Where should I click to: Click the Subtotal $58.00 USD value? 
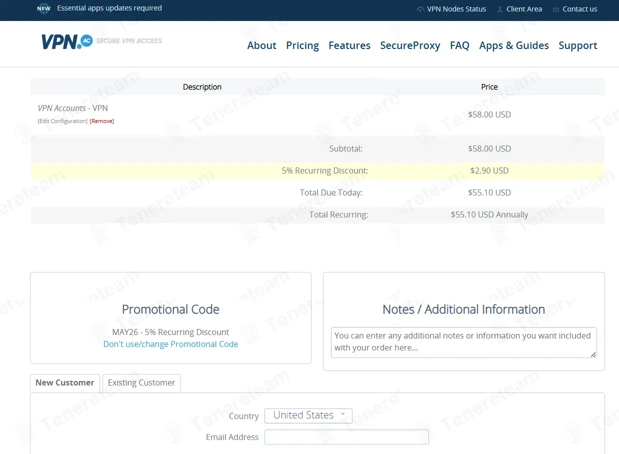[489, 148]
